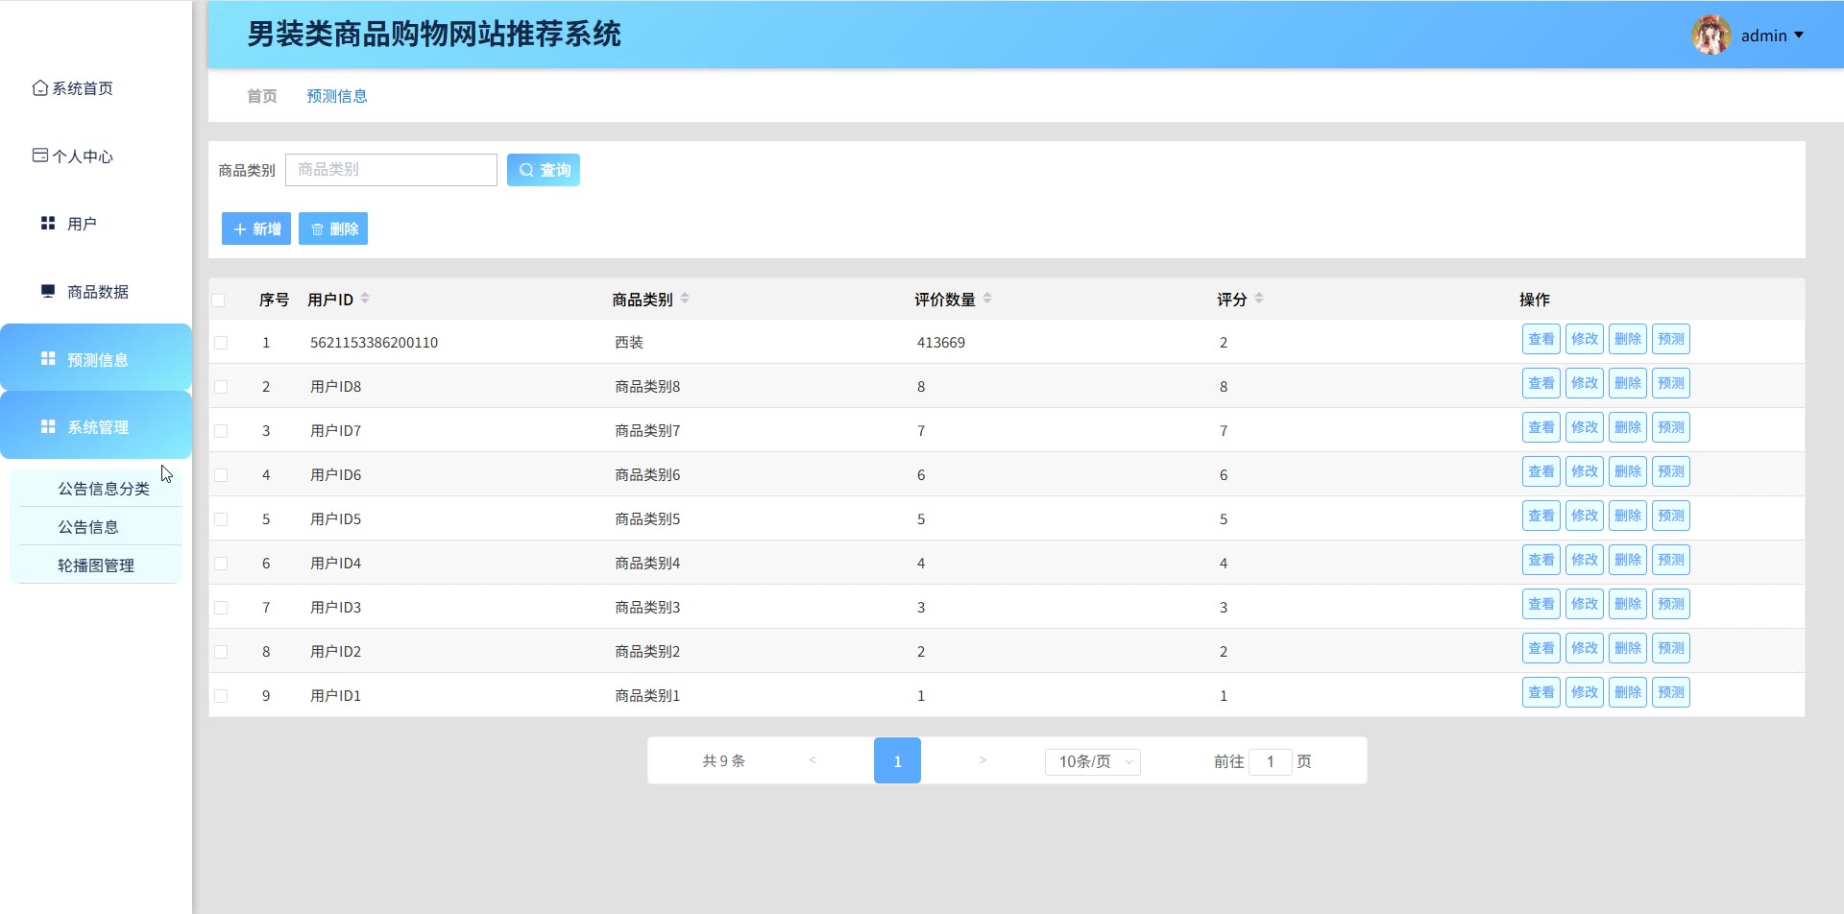Screen dimensions: 1844x914
Task: Click the grid icon beside 预测信息
Action: [x=48, y=359]
